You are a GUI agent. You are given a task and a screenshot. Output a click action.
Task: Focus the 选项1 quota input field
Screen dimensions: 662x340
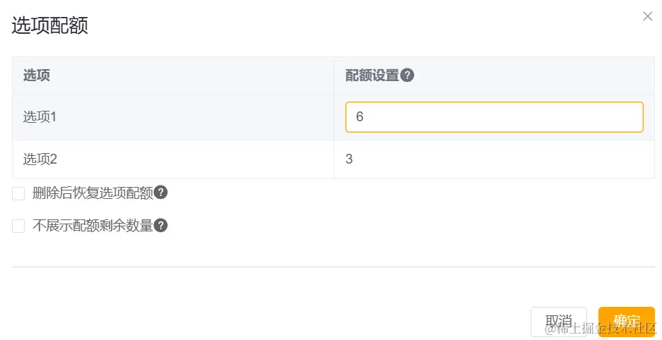coord(494,117)
